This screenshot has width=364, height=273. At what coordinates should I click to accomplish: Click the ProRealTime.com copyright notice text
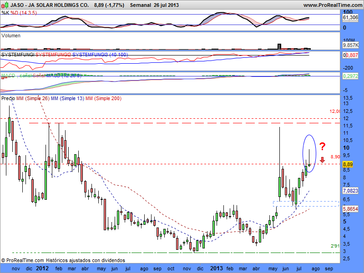(x=63, y=260)
